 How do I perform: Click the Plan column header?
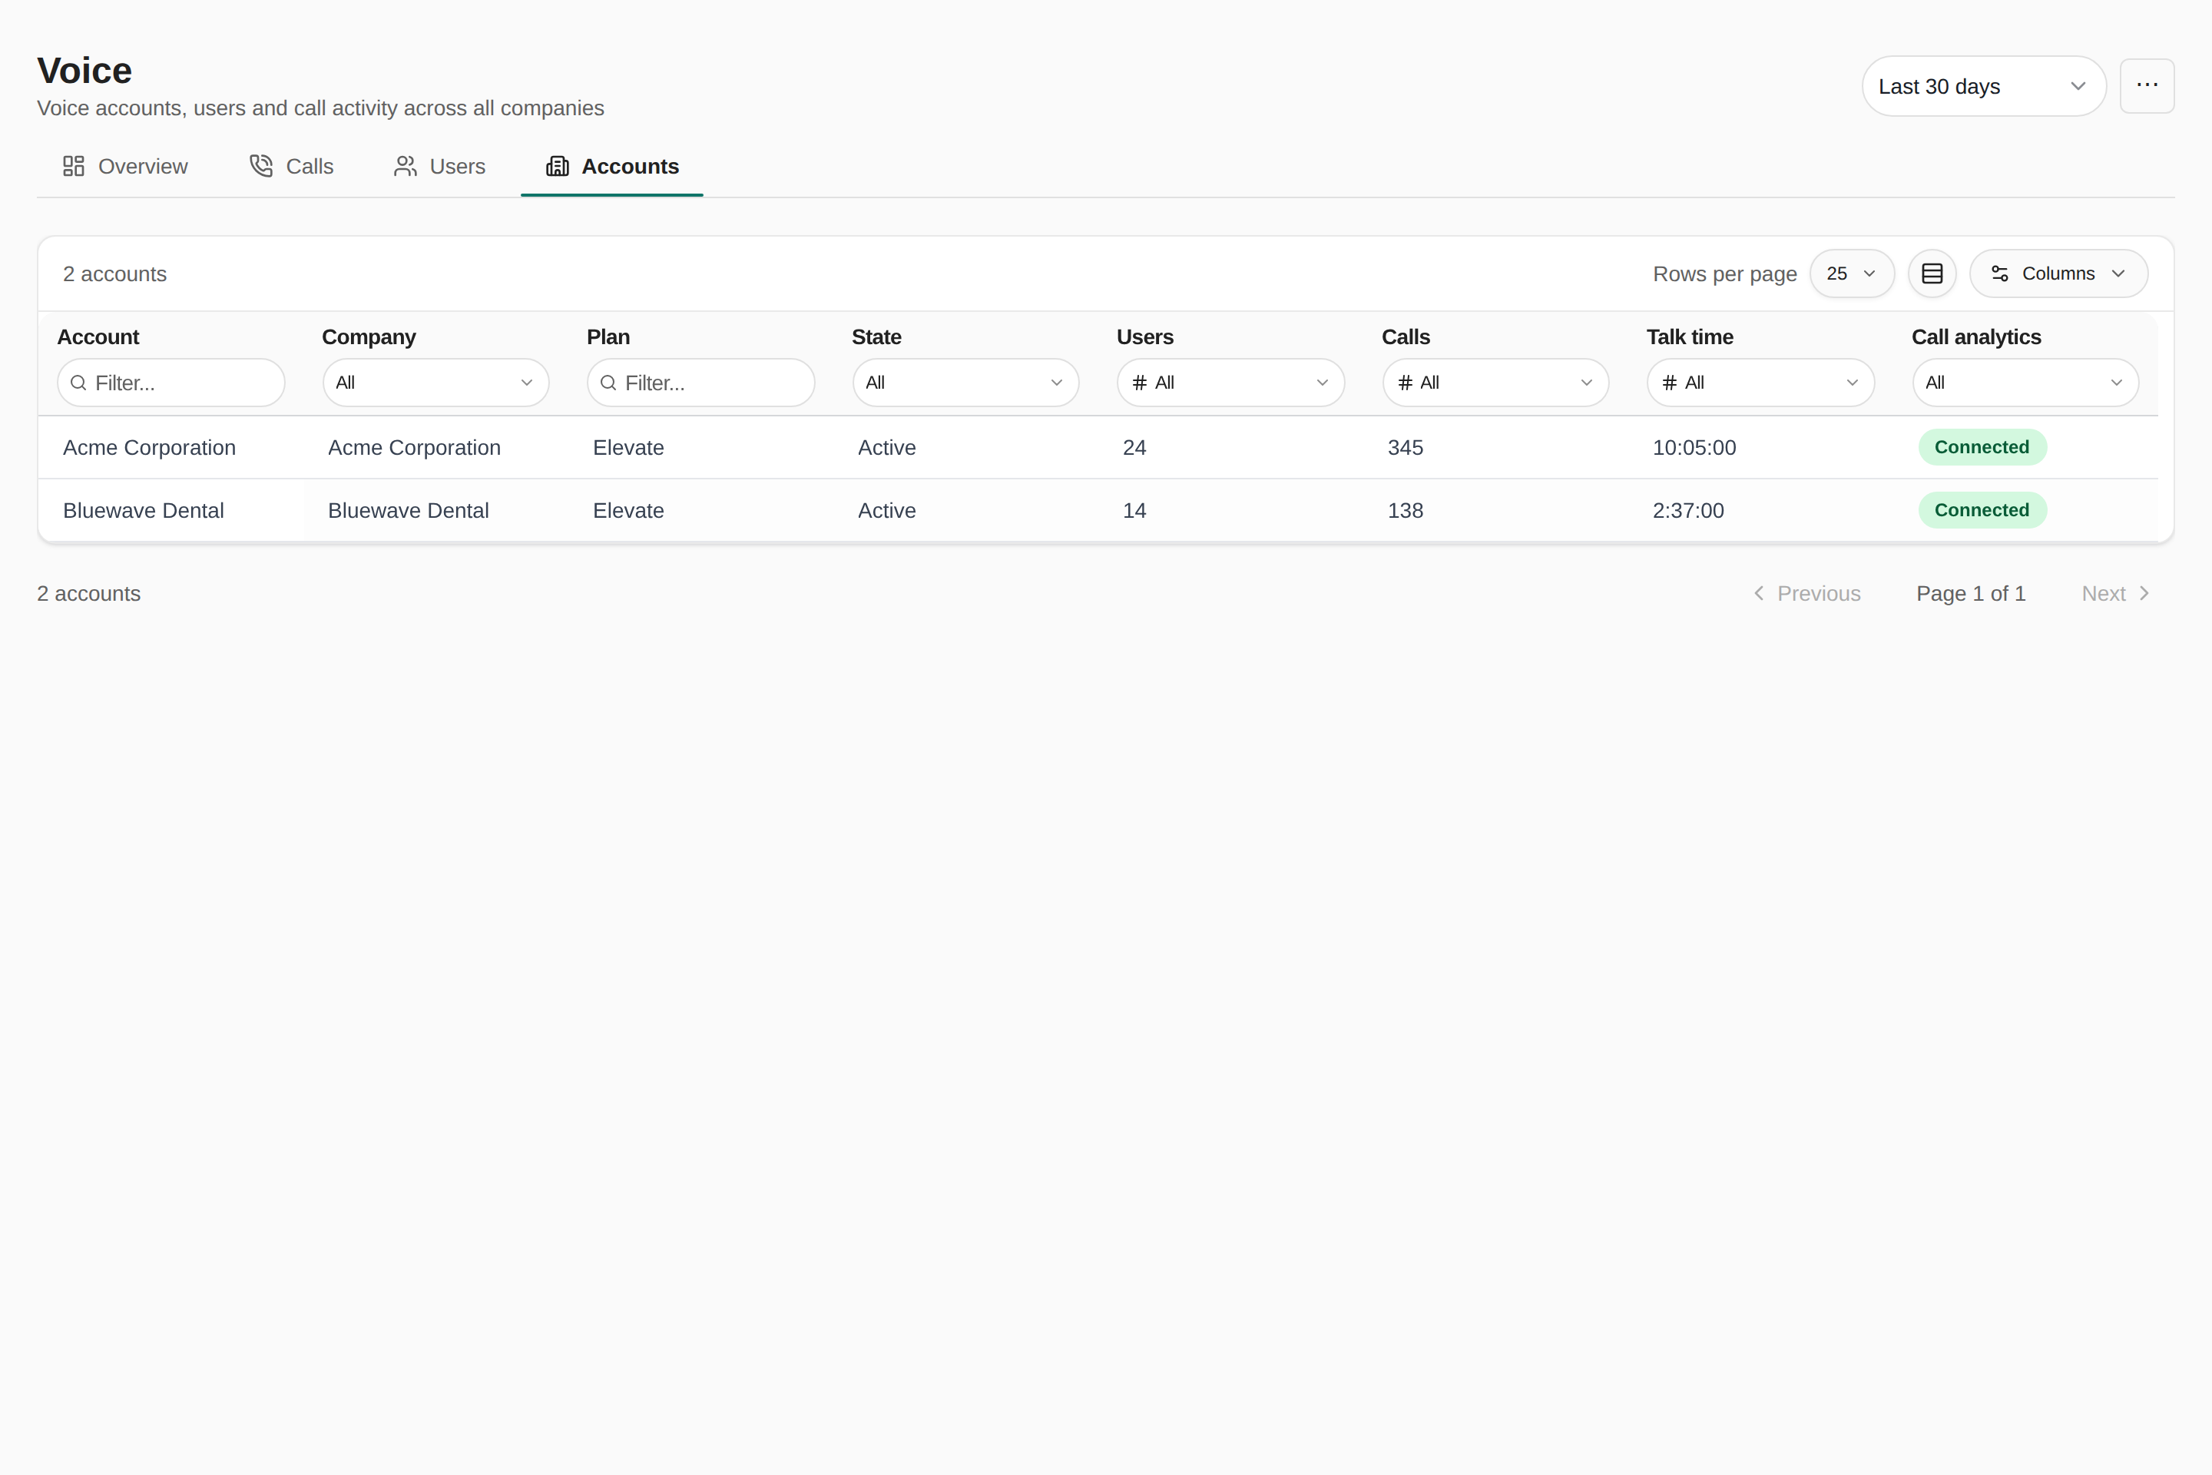(x=608, y=336)
